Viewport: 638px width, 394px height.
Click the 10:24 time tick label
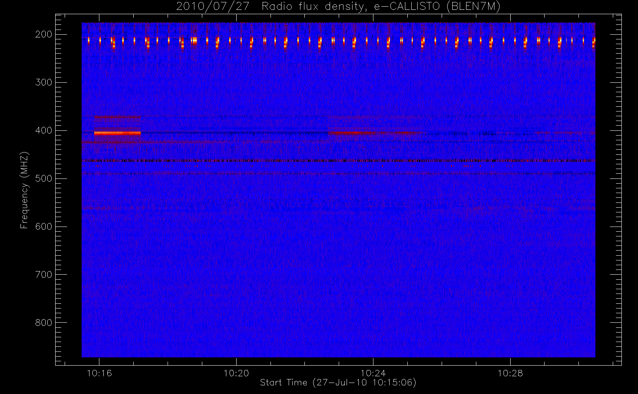(x=373, y=373)
